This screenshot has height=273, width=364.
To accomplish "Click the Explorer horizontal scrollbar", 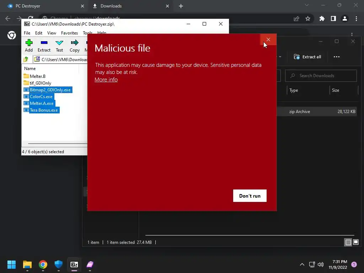I will (x=250, y=235).
